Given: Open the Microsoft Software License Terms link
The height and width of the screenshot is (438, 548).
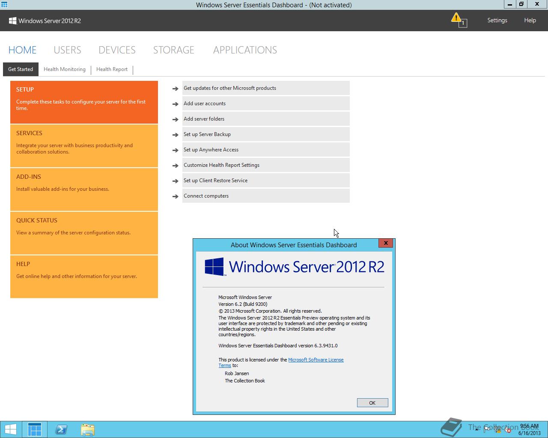Looking at the screenshot, I should (x=316, y=360).
